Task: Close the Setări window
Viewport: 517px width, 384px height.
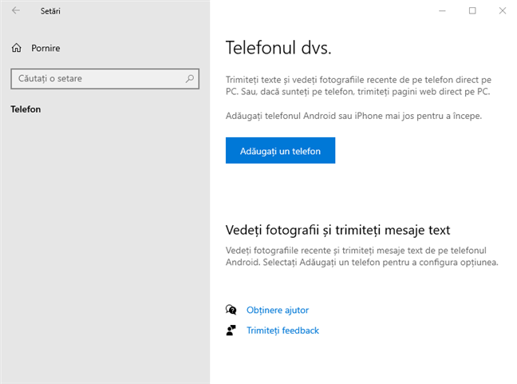Action: 502,11
